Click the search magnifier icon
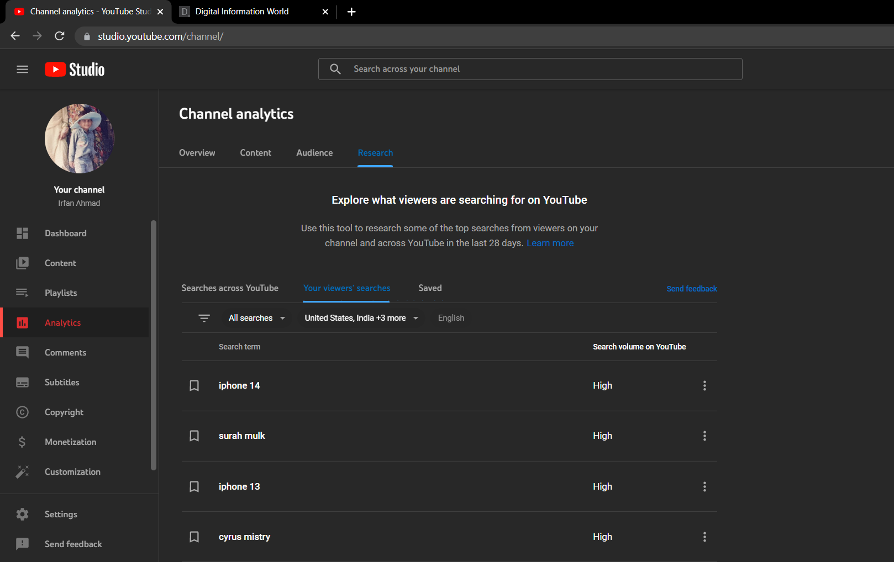 point(335,69)
